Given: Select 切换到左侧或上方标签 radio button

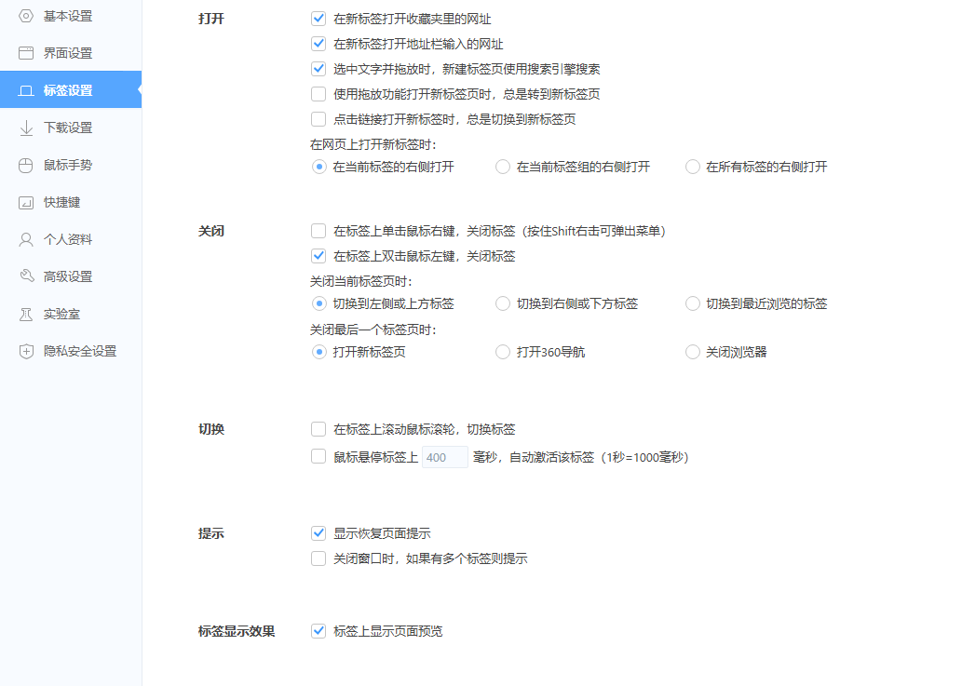Looking at the screenshot, I should (319, 303).
